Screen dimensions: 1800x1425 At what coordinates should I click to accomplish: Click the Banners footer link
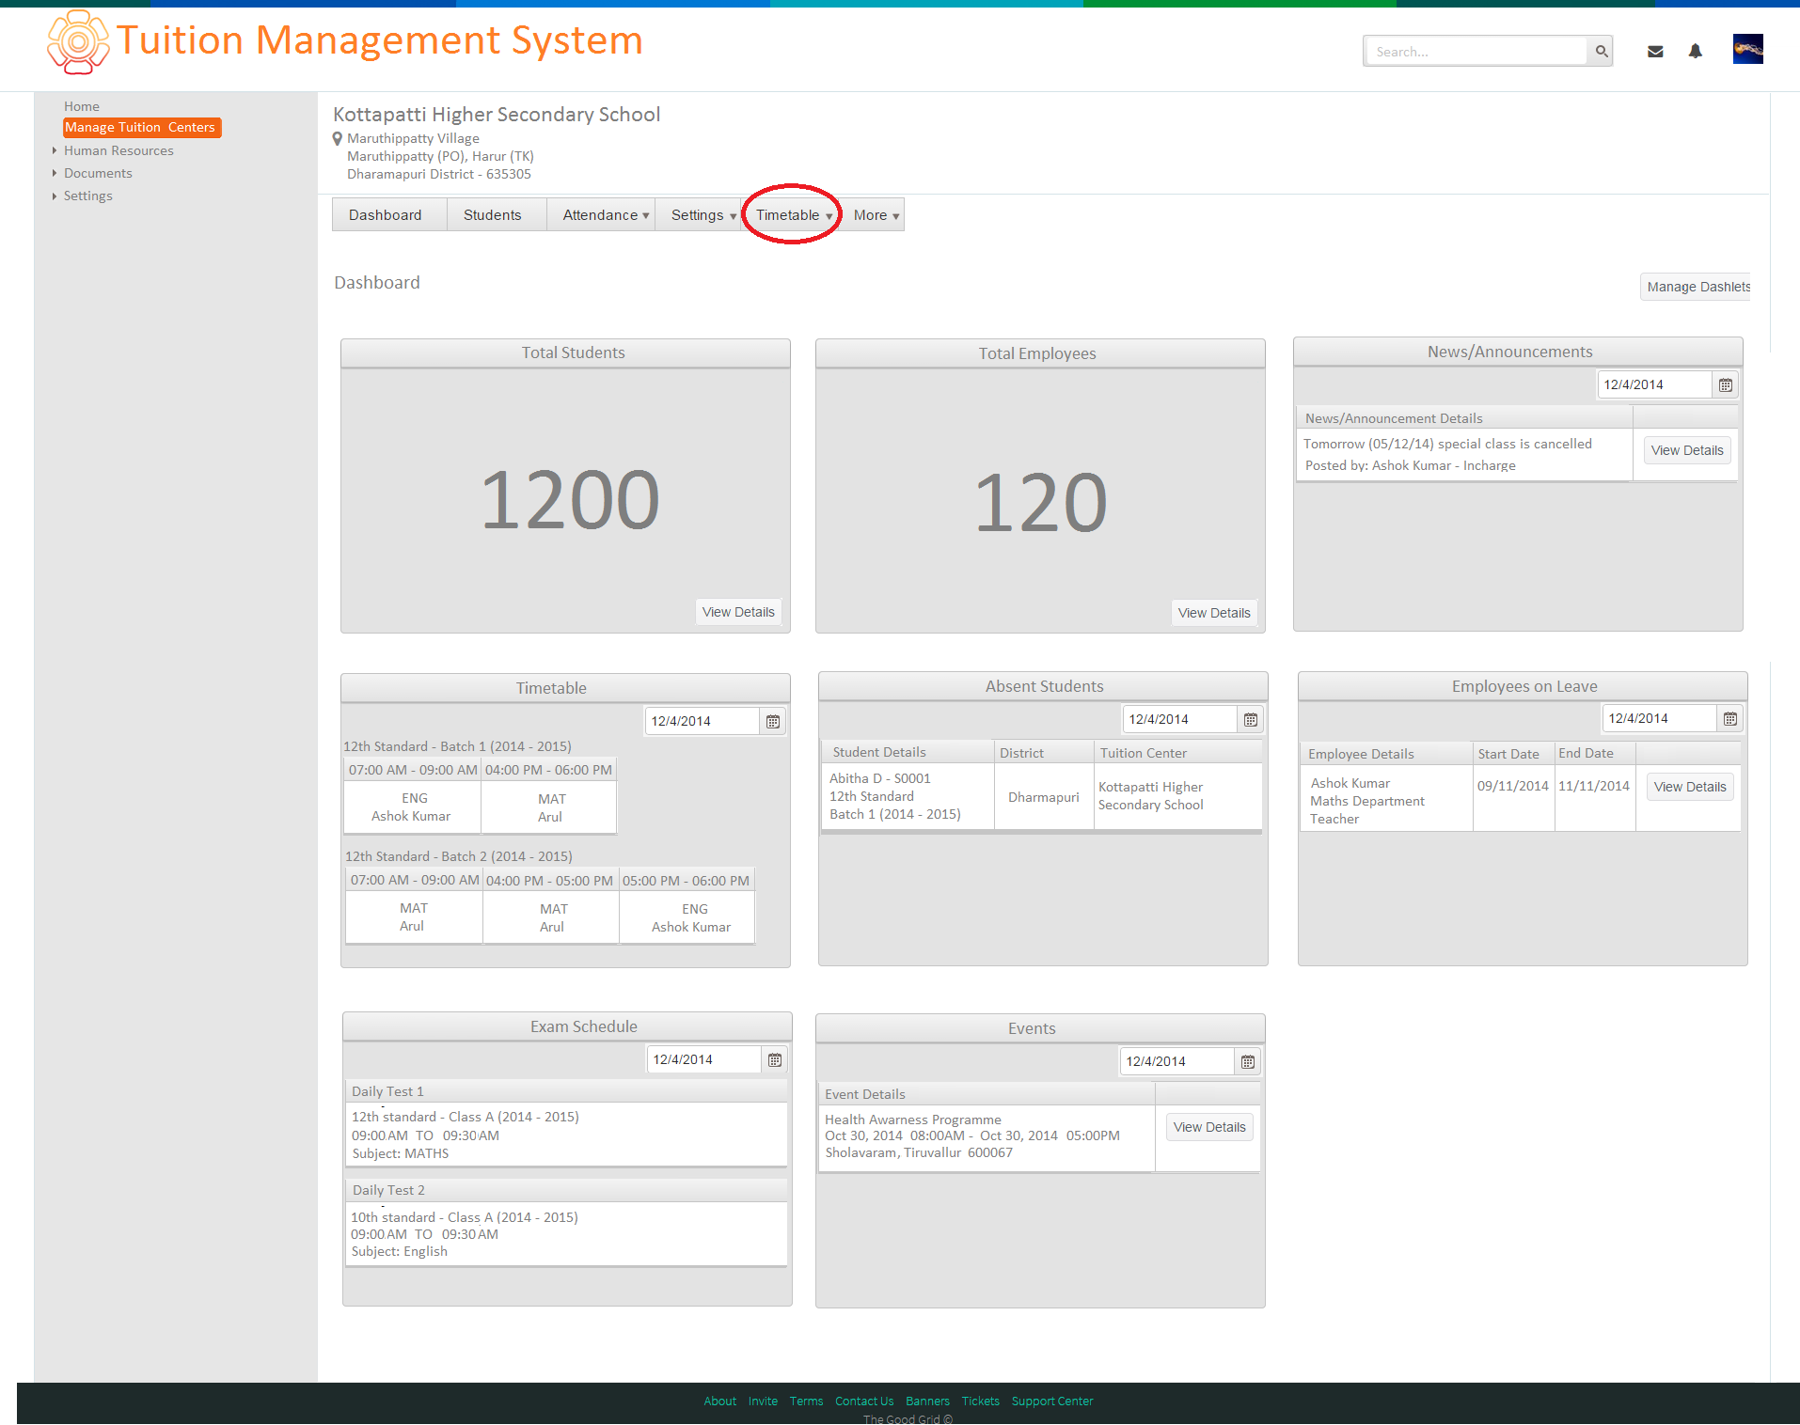pos(927,1402)
